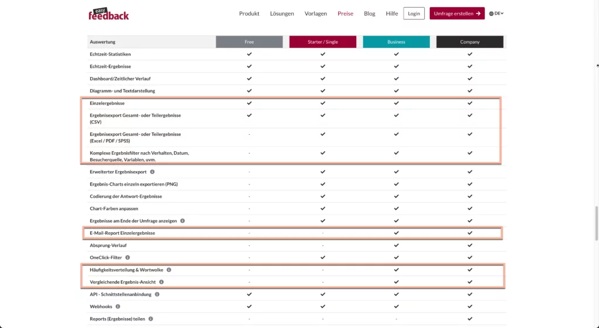Click Ergebnisexport (Excel / PDF / SPSS) label
Screen dimensions: 599x328
pos(135,138)
